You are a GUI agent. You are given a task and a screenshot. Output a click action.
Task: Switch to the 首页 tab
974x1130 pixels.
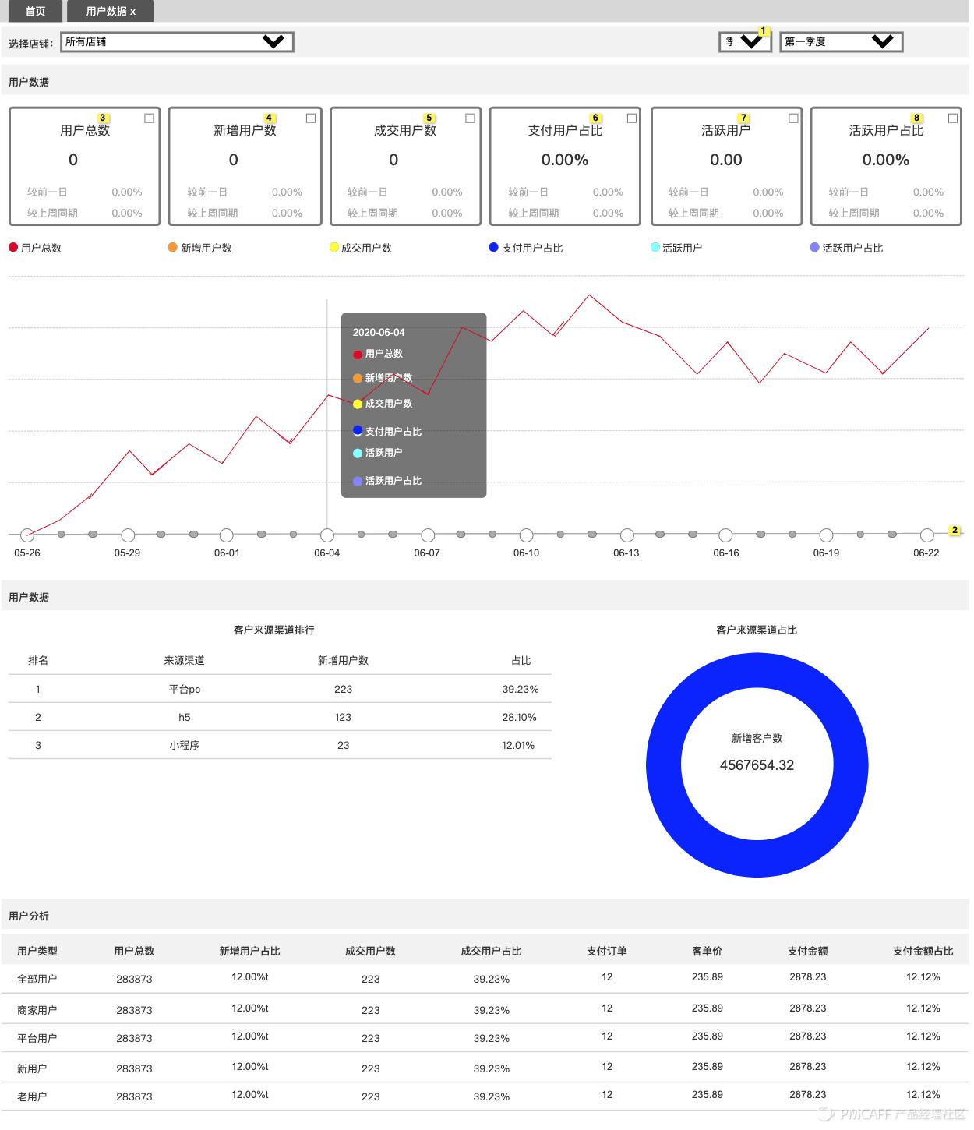(x=35, y=11)
